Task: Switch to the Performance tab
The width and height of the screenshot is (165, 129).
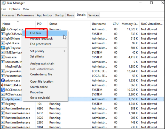Action: coord(25,15)
